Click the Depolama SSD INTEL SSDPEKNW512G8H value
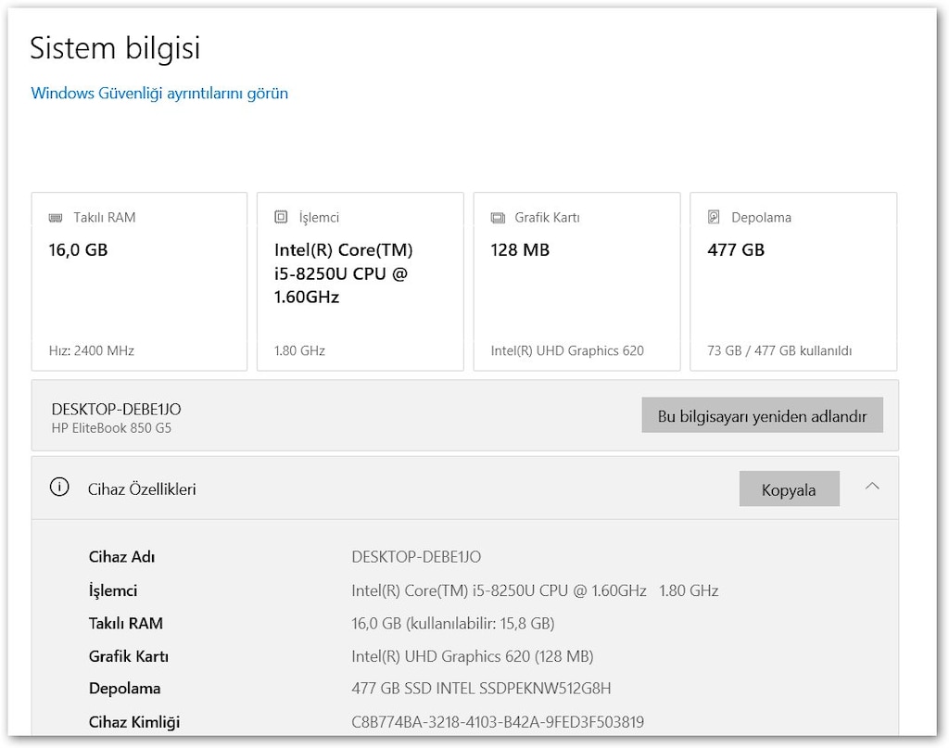 point(481,689)
